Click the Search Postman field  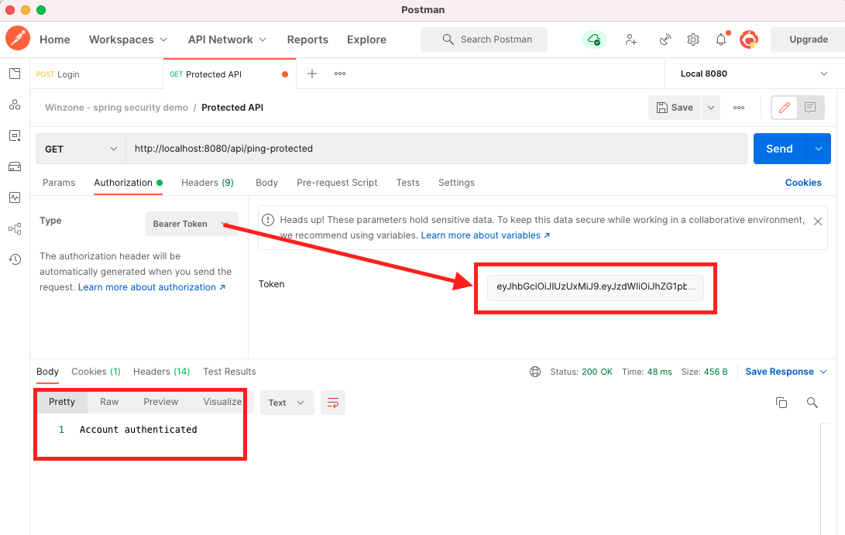(x=484, y=39)
